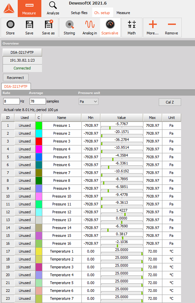
Task: Click the DSA-3217-PTP overview button
Action: (x=22, y=52)
